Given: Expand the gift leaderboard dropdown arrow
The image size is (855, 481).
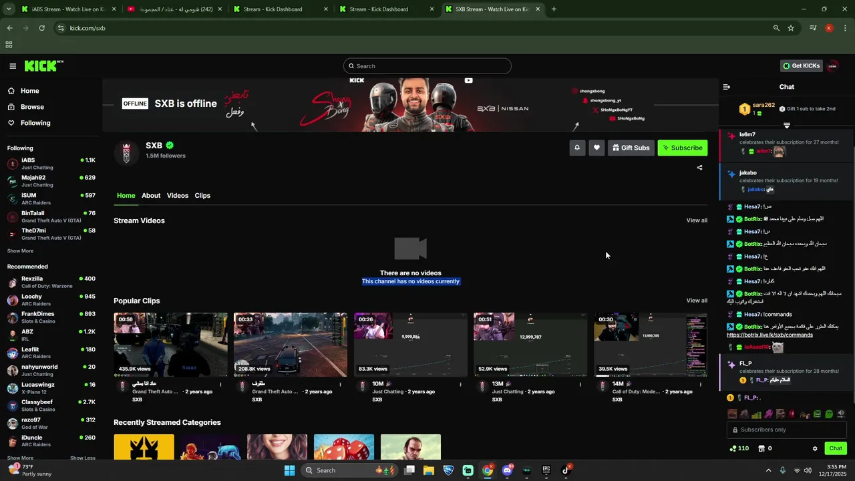Looking at the screenshot, I should pyautogui.click(x=786, y=126).
